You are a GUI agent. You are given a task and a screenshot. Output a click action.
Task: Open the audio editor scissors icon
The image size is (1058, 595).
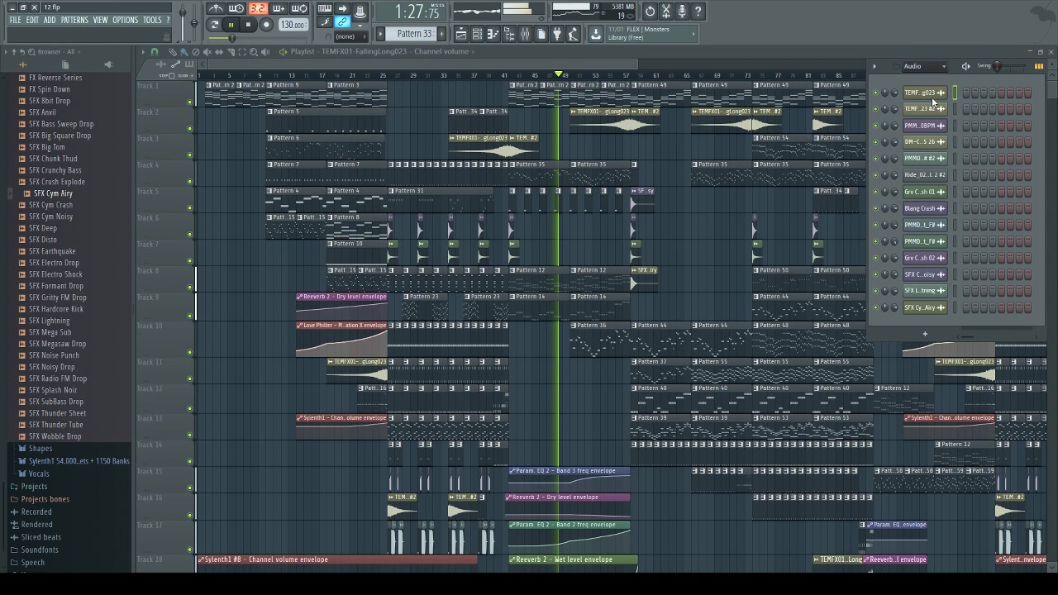[666, 11]
